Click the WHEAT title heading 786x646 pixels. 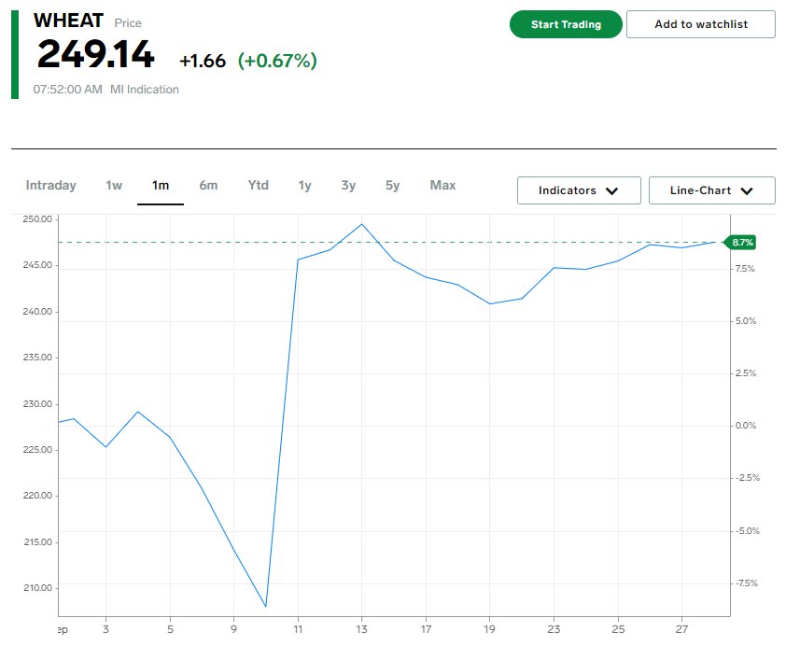pyautogui.click(x=68, y=21)
